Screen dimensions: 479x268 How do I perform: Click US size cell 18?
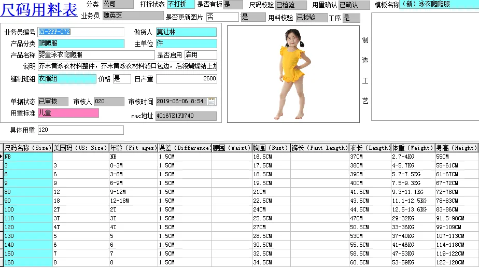[x=81, y=201]
